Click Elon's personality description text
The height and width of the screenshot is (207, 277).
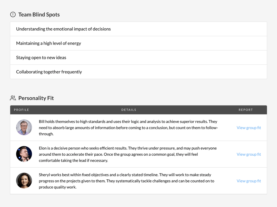pyautogui.click(x=128, y=154)
